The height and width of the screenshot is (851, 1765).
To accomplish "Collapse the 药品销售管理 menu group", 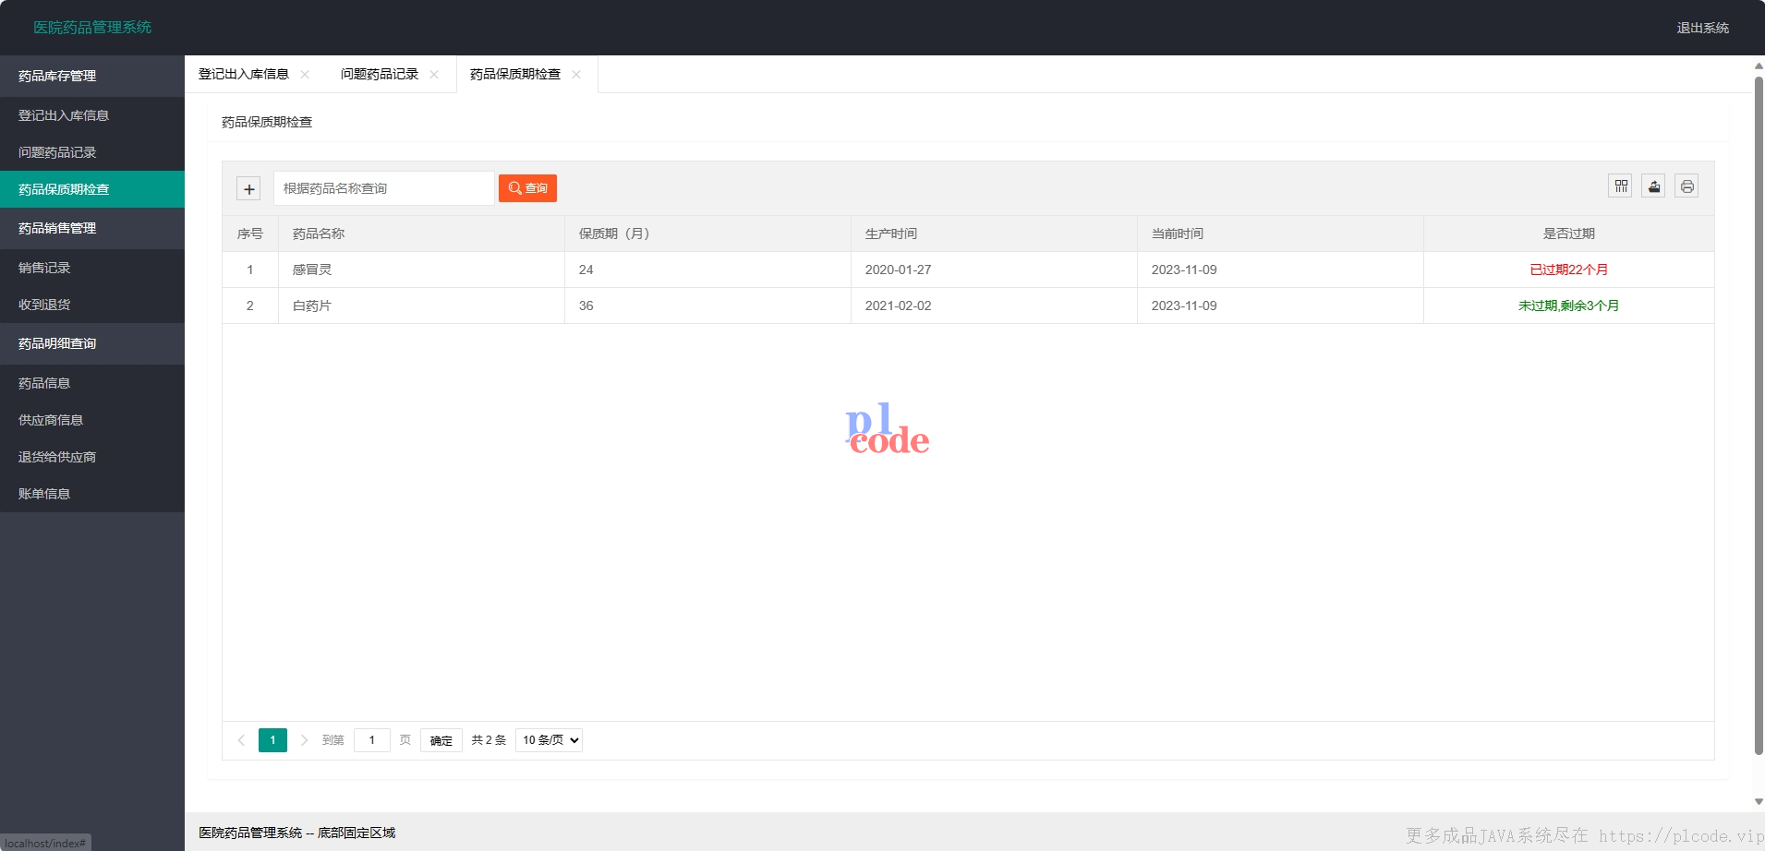I will 92,228.
